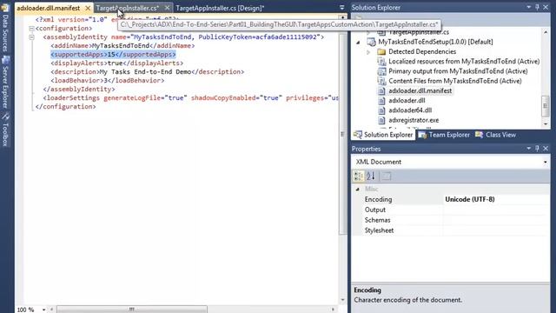This screenshot has height=313, width=556.
Task: Click the editor horizontal scroll right arrow
Action: click(x=333, y=310)
